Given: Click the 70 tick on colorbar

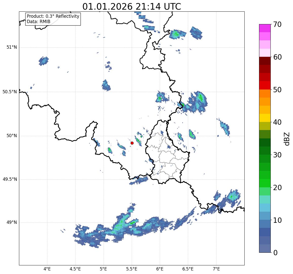Looking at the screenshot, I should point(277,24).
